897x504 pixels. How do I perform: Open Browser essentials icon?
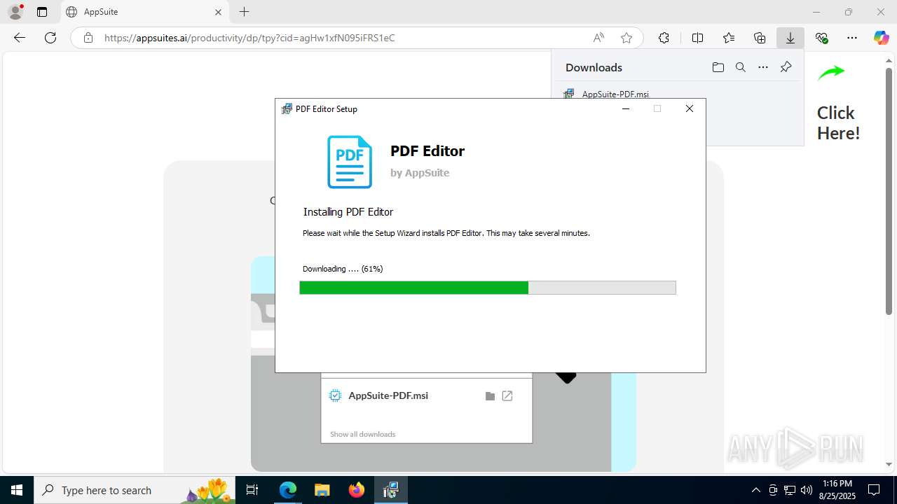click(x=821, y=38)
